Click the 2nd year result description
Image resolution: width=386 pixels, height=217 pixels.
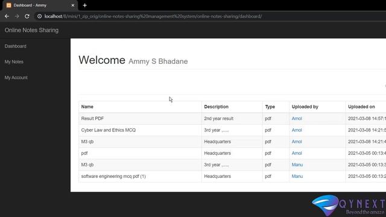tap(218, 119)
